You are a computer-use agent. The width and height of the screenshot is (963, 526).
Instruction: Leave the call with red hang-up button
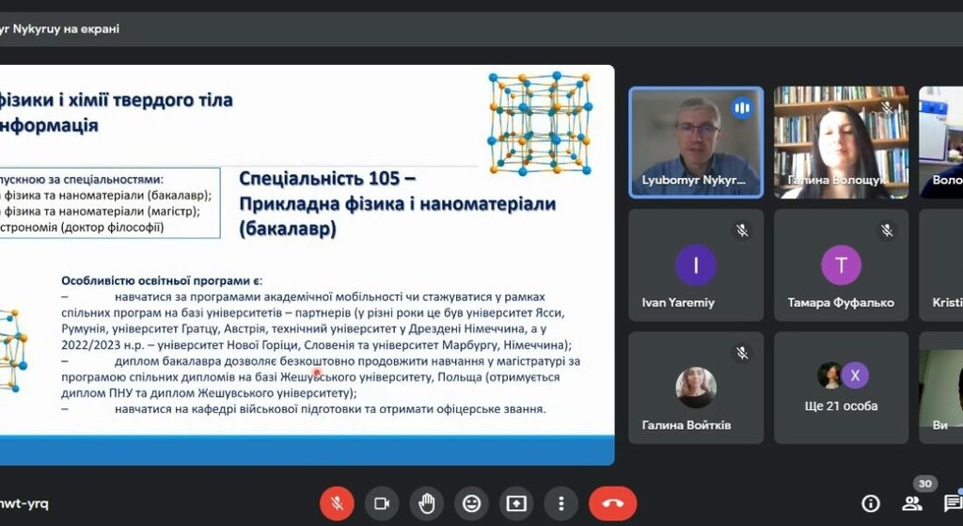(x=612, y=503)
